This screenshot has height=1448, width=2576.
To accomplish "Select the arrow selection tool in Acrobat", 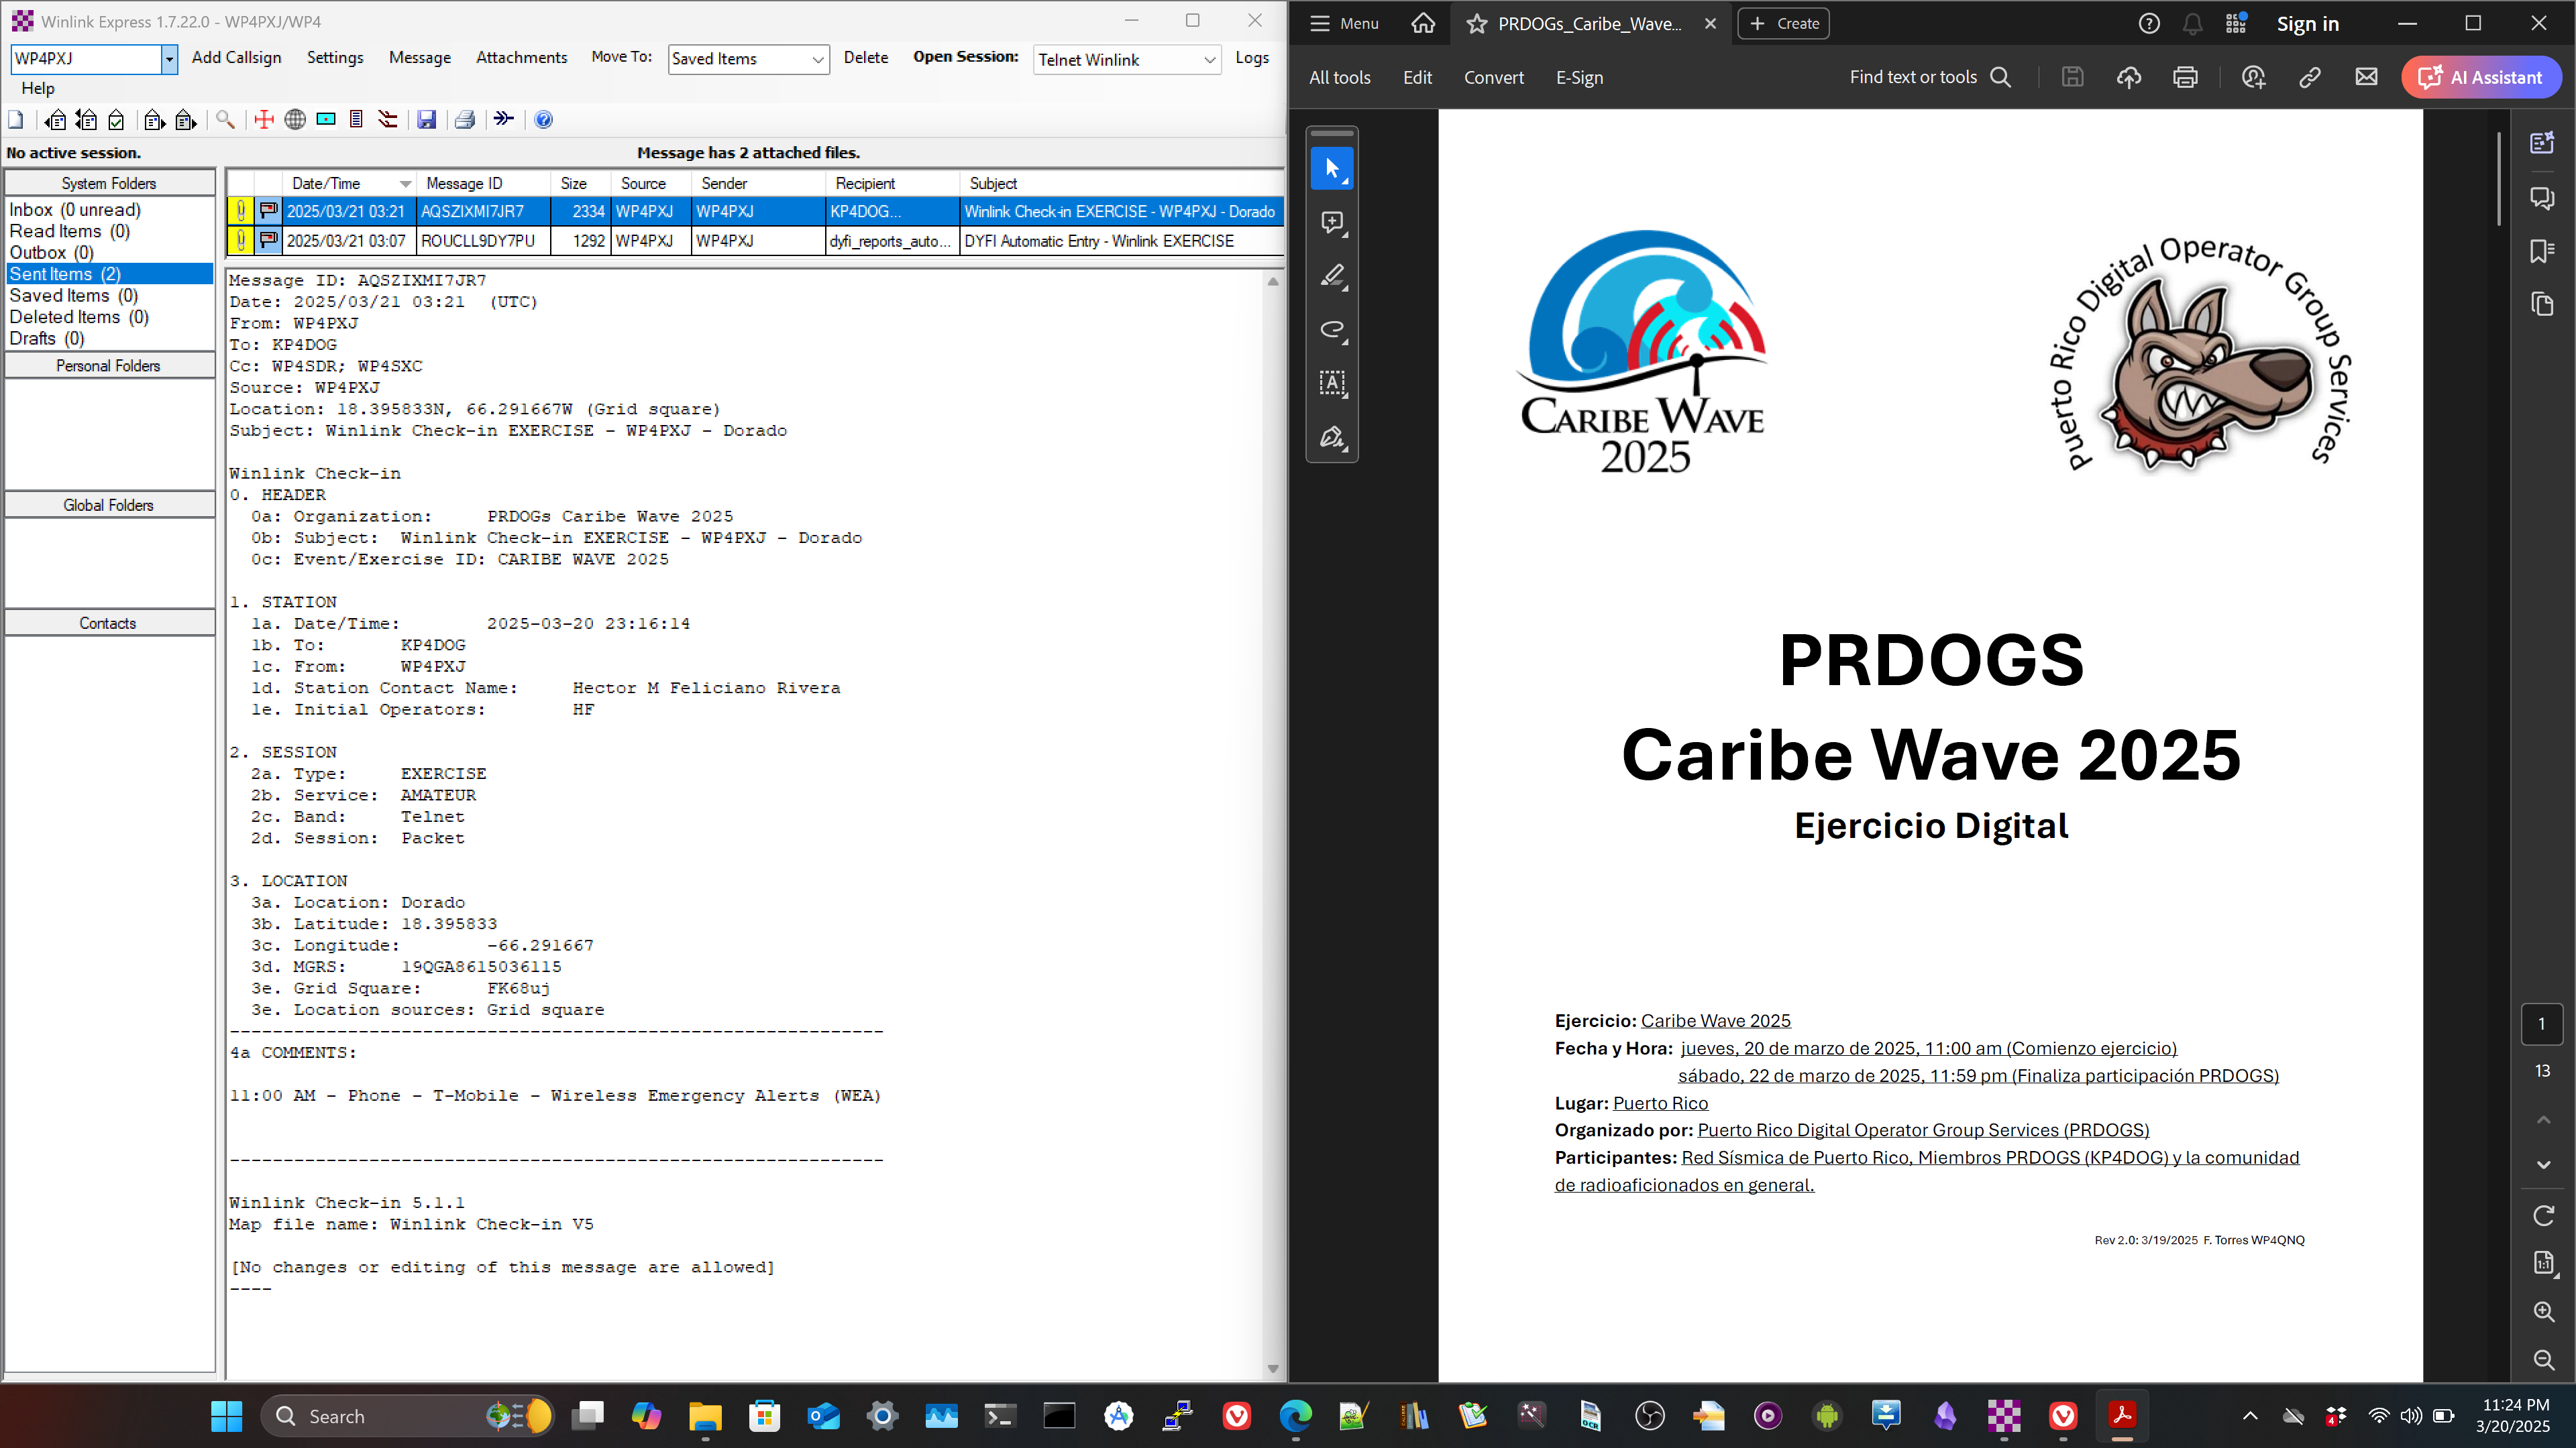I will [x=1332, y=169].
